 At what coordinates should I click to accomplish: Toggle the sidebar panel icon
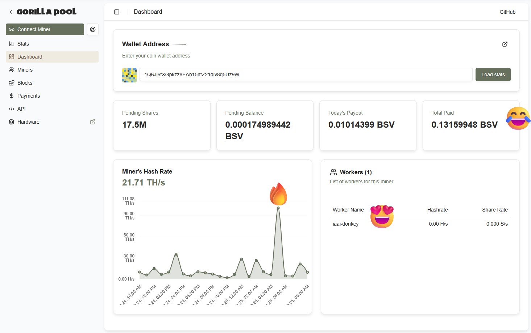pyautogui.click(x=117, y=12)
